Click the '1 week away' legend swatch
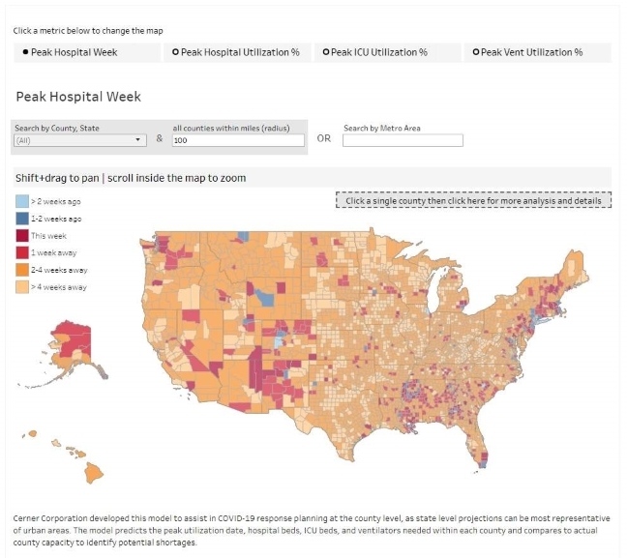This screenshot has height=558, width=627. click(x=21, y=252)
